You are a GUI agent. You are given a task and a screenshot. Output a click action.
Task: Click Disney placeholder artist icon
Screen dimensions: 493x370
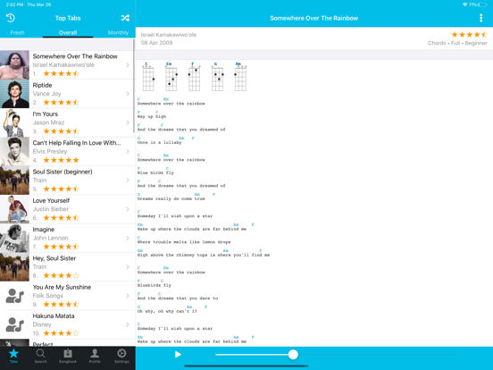(14, 324)
